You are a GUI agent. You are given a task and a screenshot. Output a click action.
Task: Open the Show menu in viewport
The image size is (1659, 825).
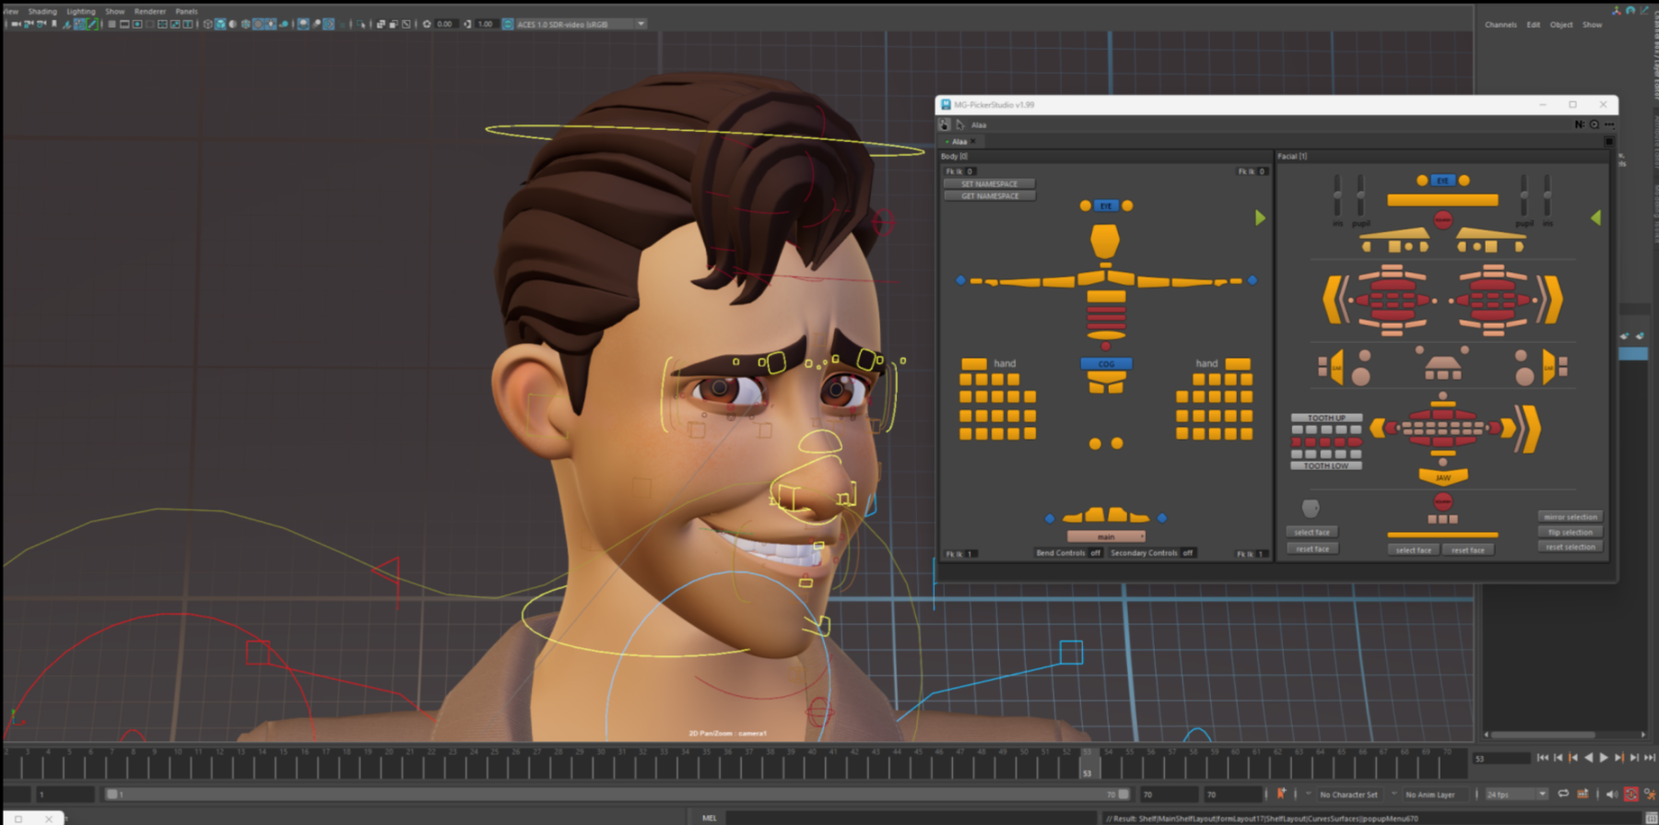(114, 12)
